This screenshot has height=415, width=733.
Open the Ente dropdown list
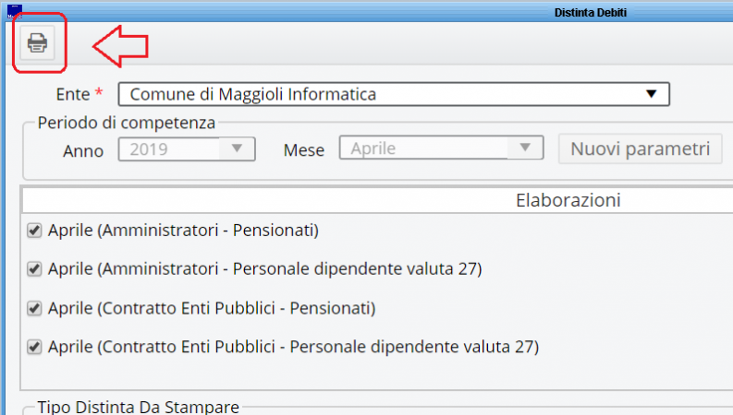tap(652, 94)
